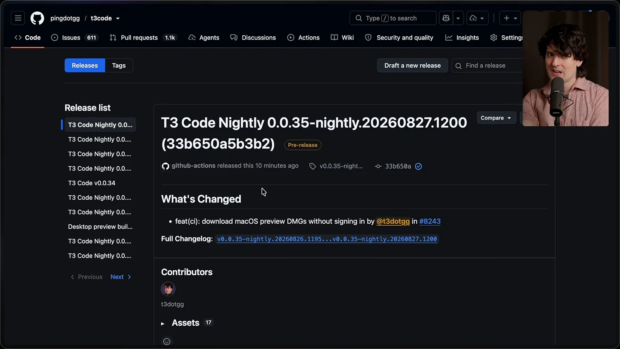Viewport: 620px width, 349px height.
Task: Open the plus create-new menu
Action: (x=510, y=18)
